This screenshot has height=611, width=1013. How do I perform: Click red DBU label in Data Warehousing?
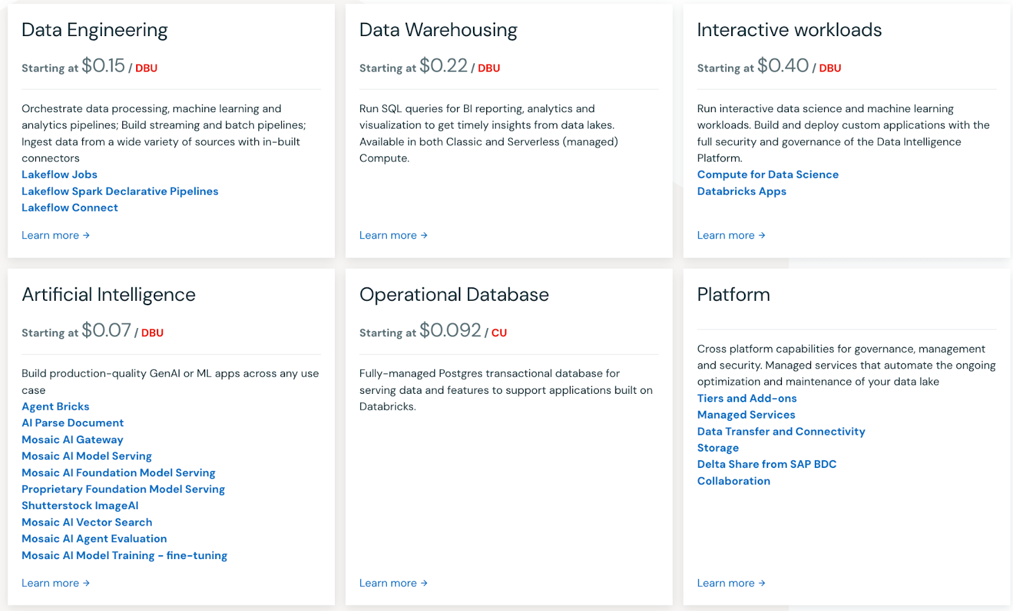[x=489, y=68]
